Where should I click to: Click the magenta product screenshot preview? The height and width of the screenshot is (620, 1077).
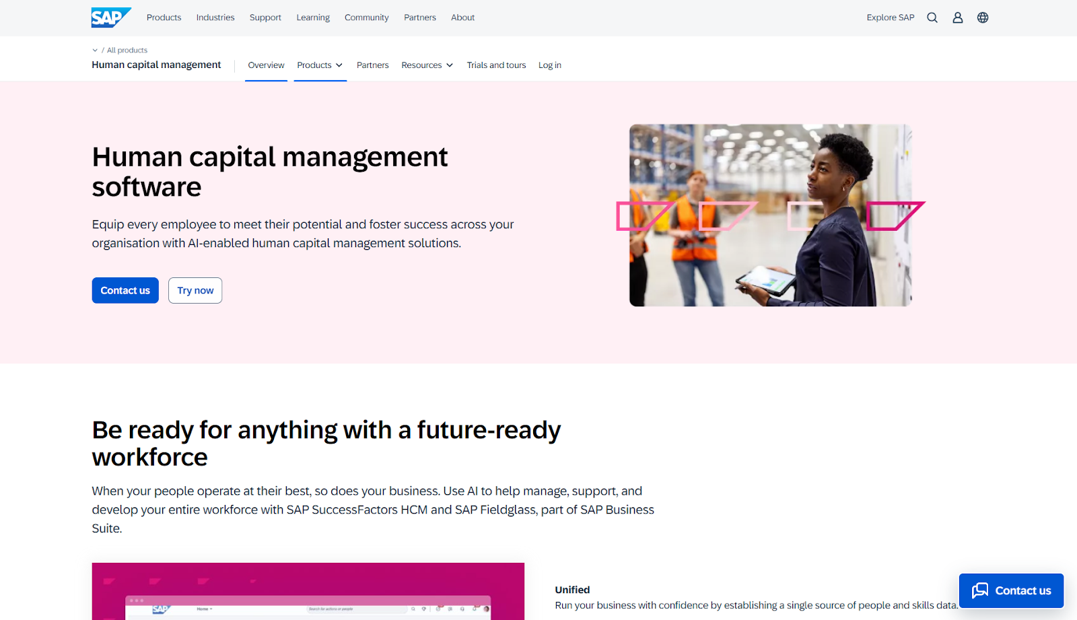pos(308,591)
